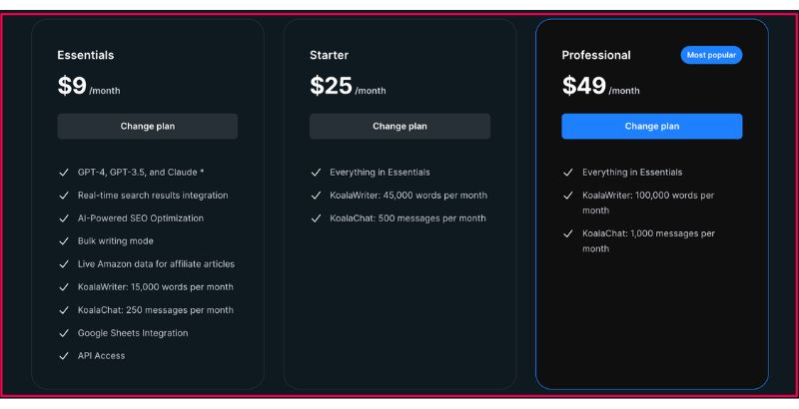Click checkmark beside AI-Powered SEO Optimization
This screenshot has width=799, height=409.
click(64, 218)
